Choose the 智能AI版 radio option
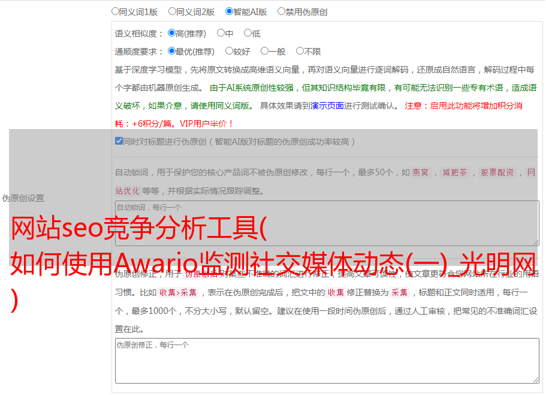Image resolution: width=546 pixels, height=395 pixels. (x=229, y=11)
